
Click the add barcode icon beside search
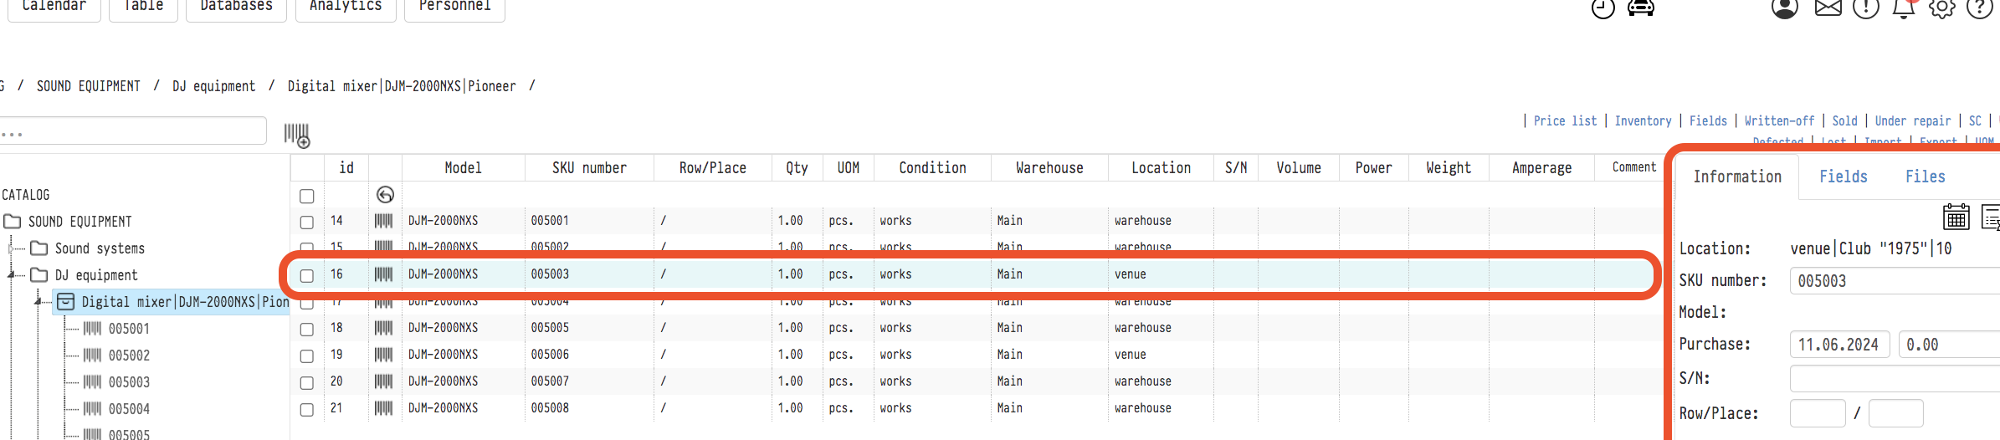pyautogui.click(x=296, y=135)
